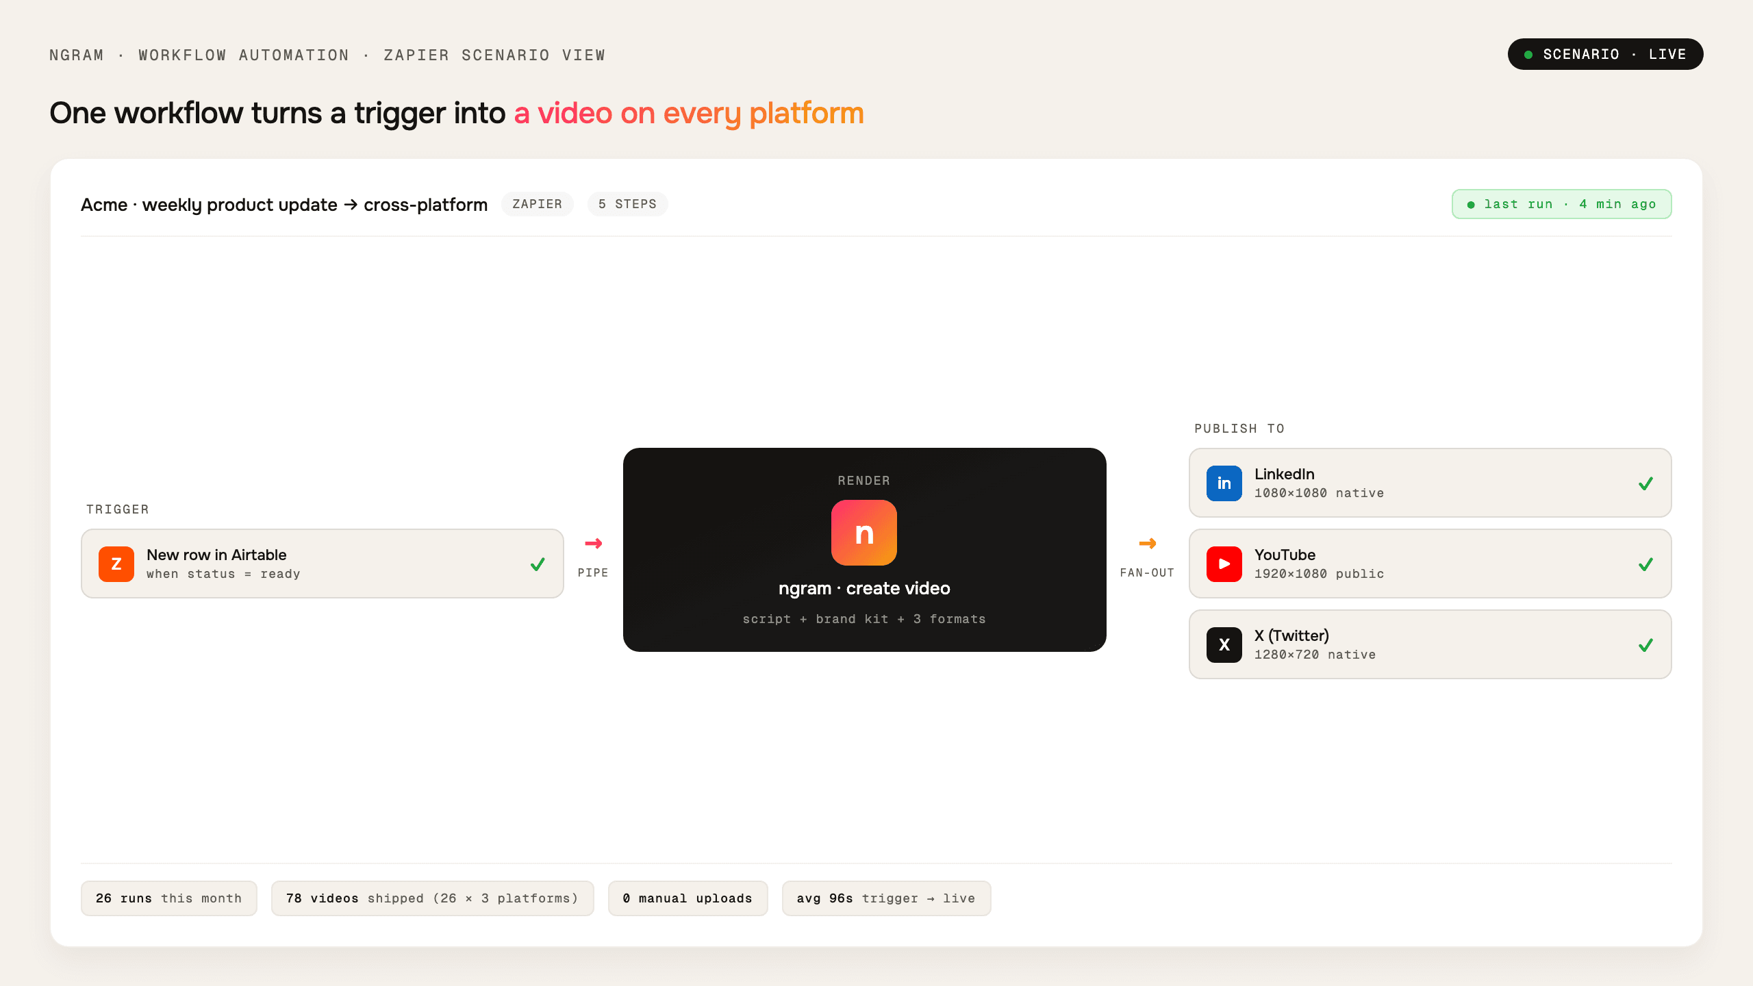1753x986 pixels.
Task: Click the 'when status = ready' condition text
Action: [223, 574]
